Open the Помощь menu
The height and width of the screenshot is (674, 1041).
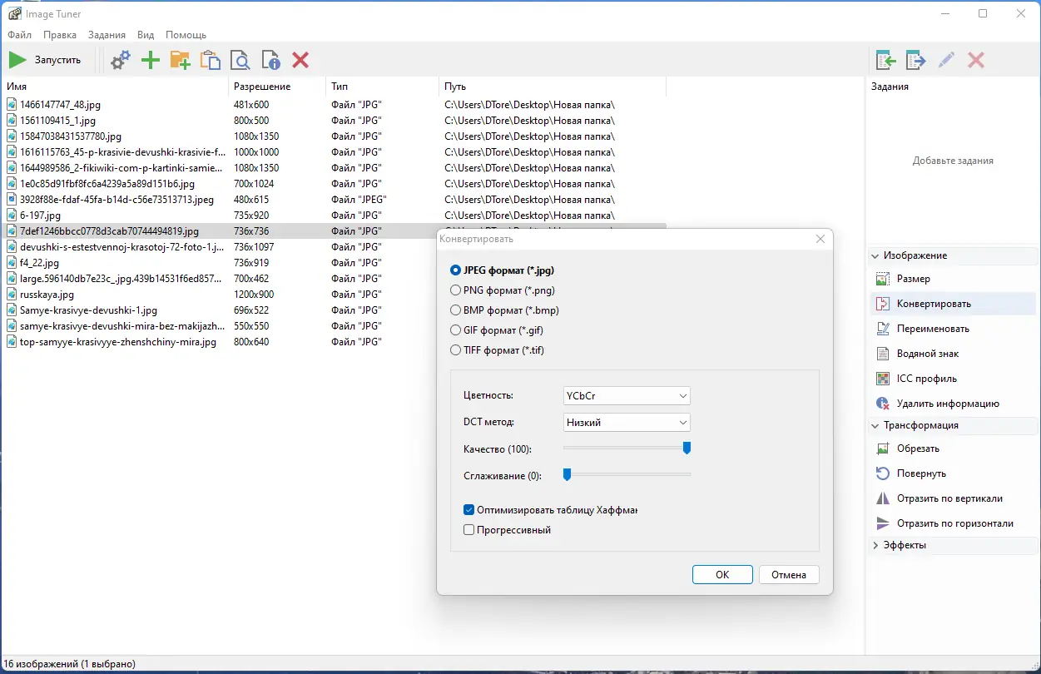pos(186,35)
